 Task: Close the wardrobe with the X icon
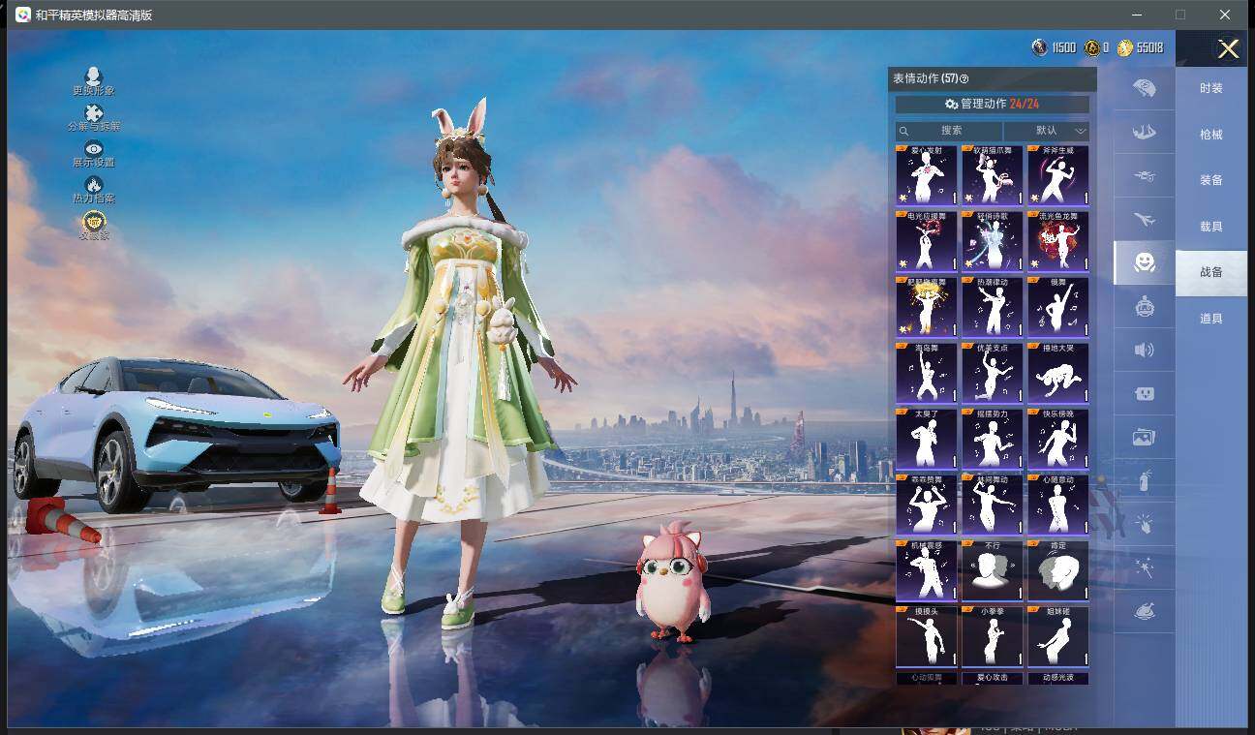[1228, 49]
